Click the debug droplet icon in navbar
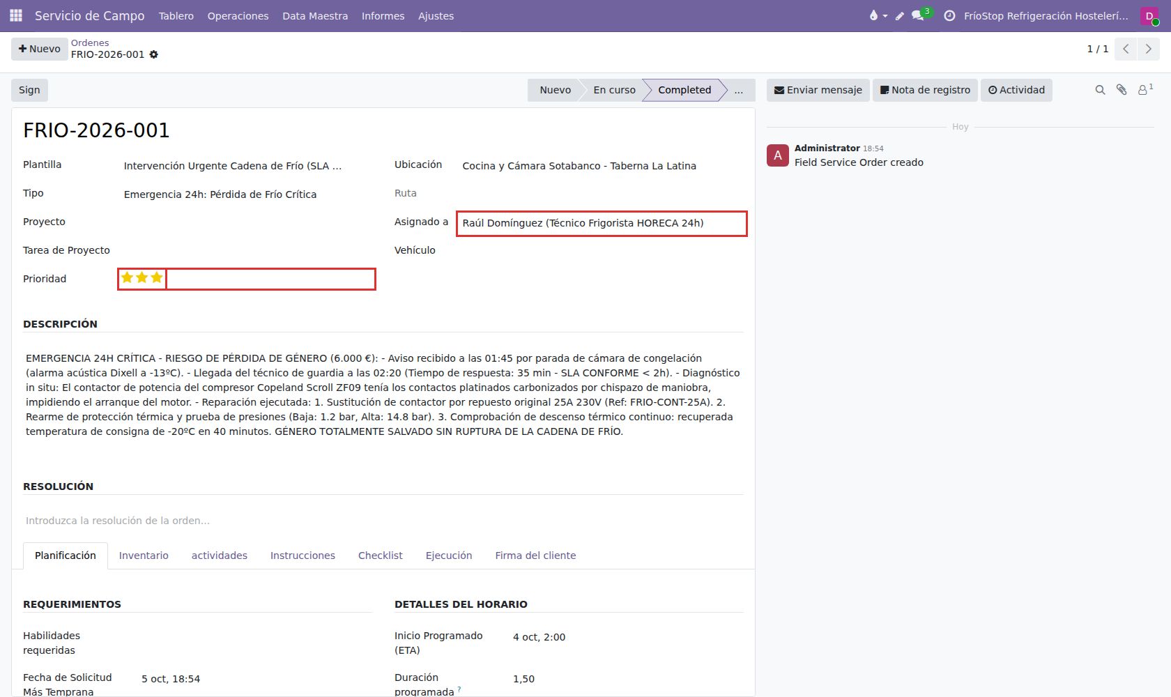Viewport: 1171px width, 697px height. 874,15
